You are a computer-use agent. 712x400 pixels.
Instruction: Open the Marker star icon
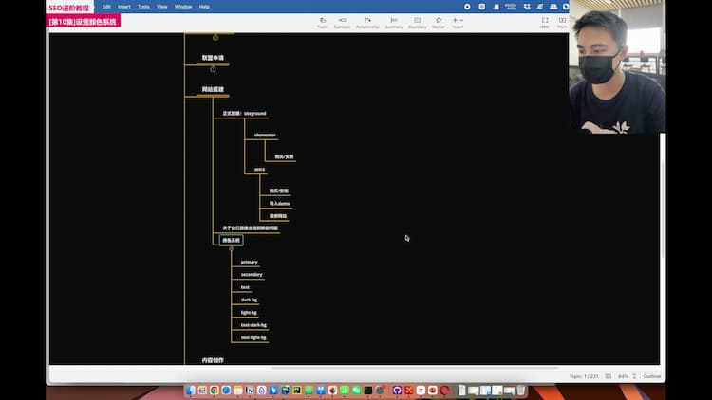439,21
